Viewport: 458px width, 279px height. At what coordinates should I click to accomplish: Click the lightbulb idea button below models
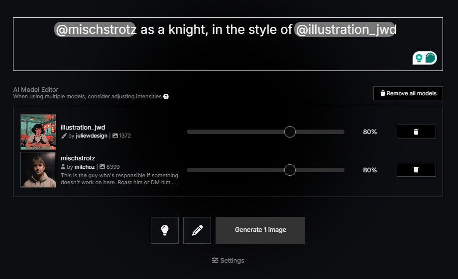point(165,230)
